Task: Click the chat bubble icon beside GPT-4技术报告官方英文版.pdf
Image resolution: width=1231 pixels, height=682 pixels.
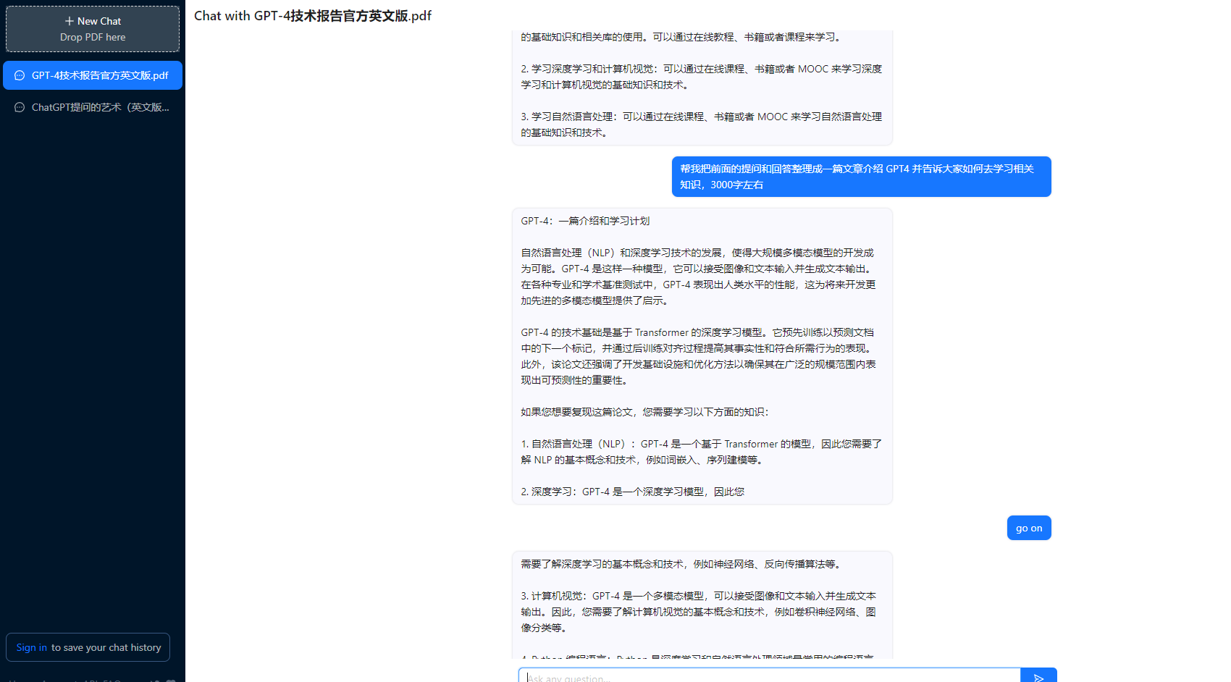Action: 20,75
